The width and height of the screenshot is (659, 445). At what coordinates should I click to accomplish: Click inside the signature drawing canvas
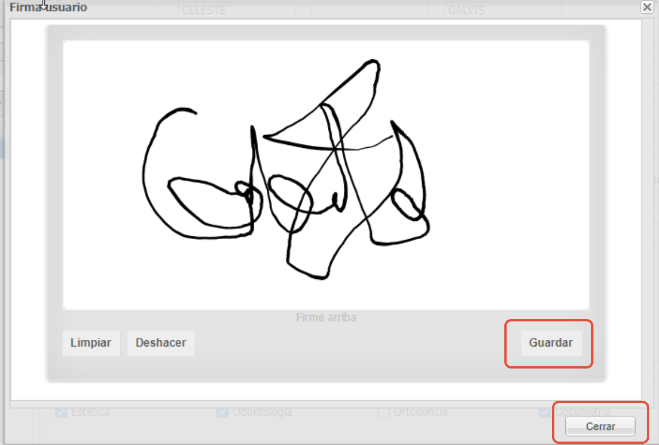tap(325, 175)
